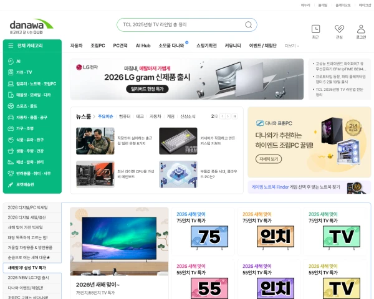The width and height of the screenshot is (374, 299).
Task: Open the 새해맞이! 삼성 TV 특가 tab
Action: pyautogui.click(x=32, y=268)
